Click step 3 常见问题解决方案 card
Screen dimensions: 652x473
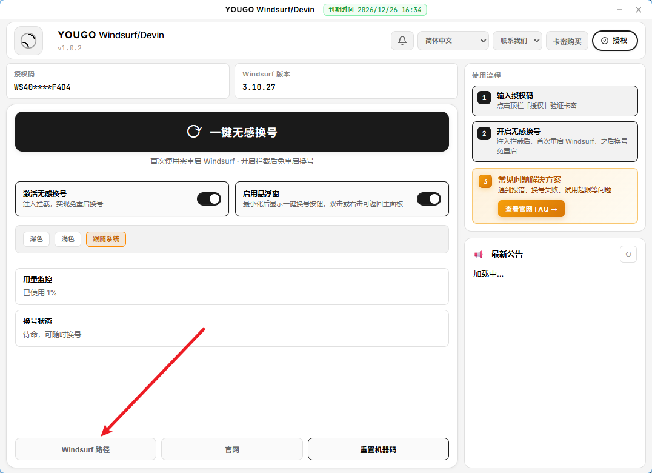point(554,196)
